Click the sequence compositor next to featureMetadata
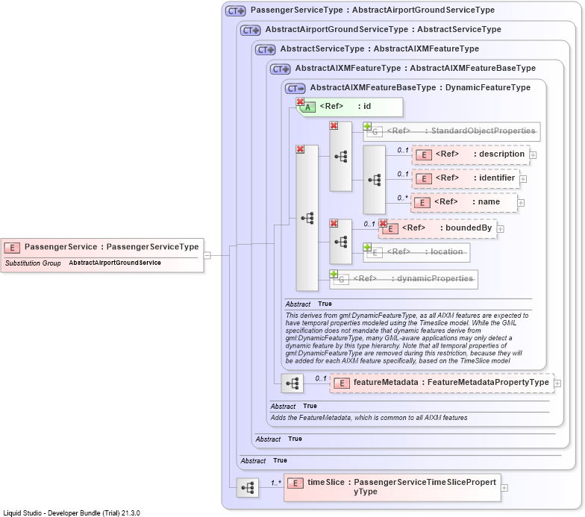Screen dimensions: 585x517 pyautogui.click(x=292, y=383)
